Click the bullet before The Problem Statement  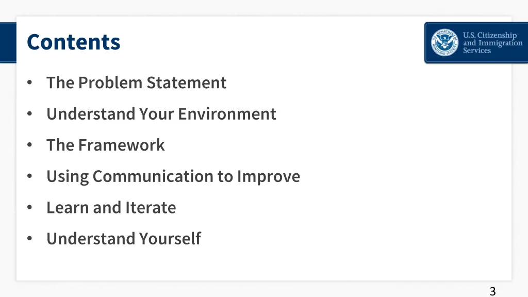(x=29, y=82)
